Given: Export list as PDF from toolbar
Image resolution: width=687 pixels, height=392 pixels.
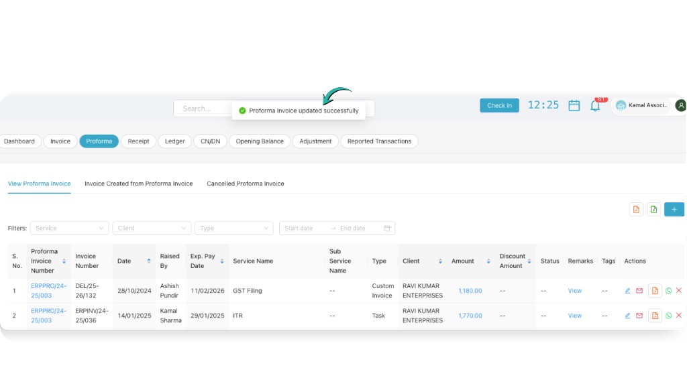Looking at the screenshot, I should coord(636,210).
